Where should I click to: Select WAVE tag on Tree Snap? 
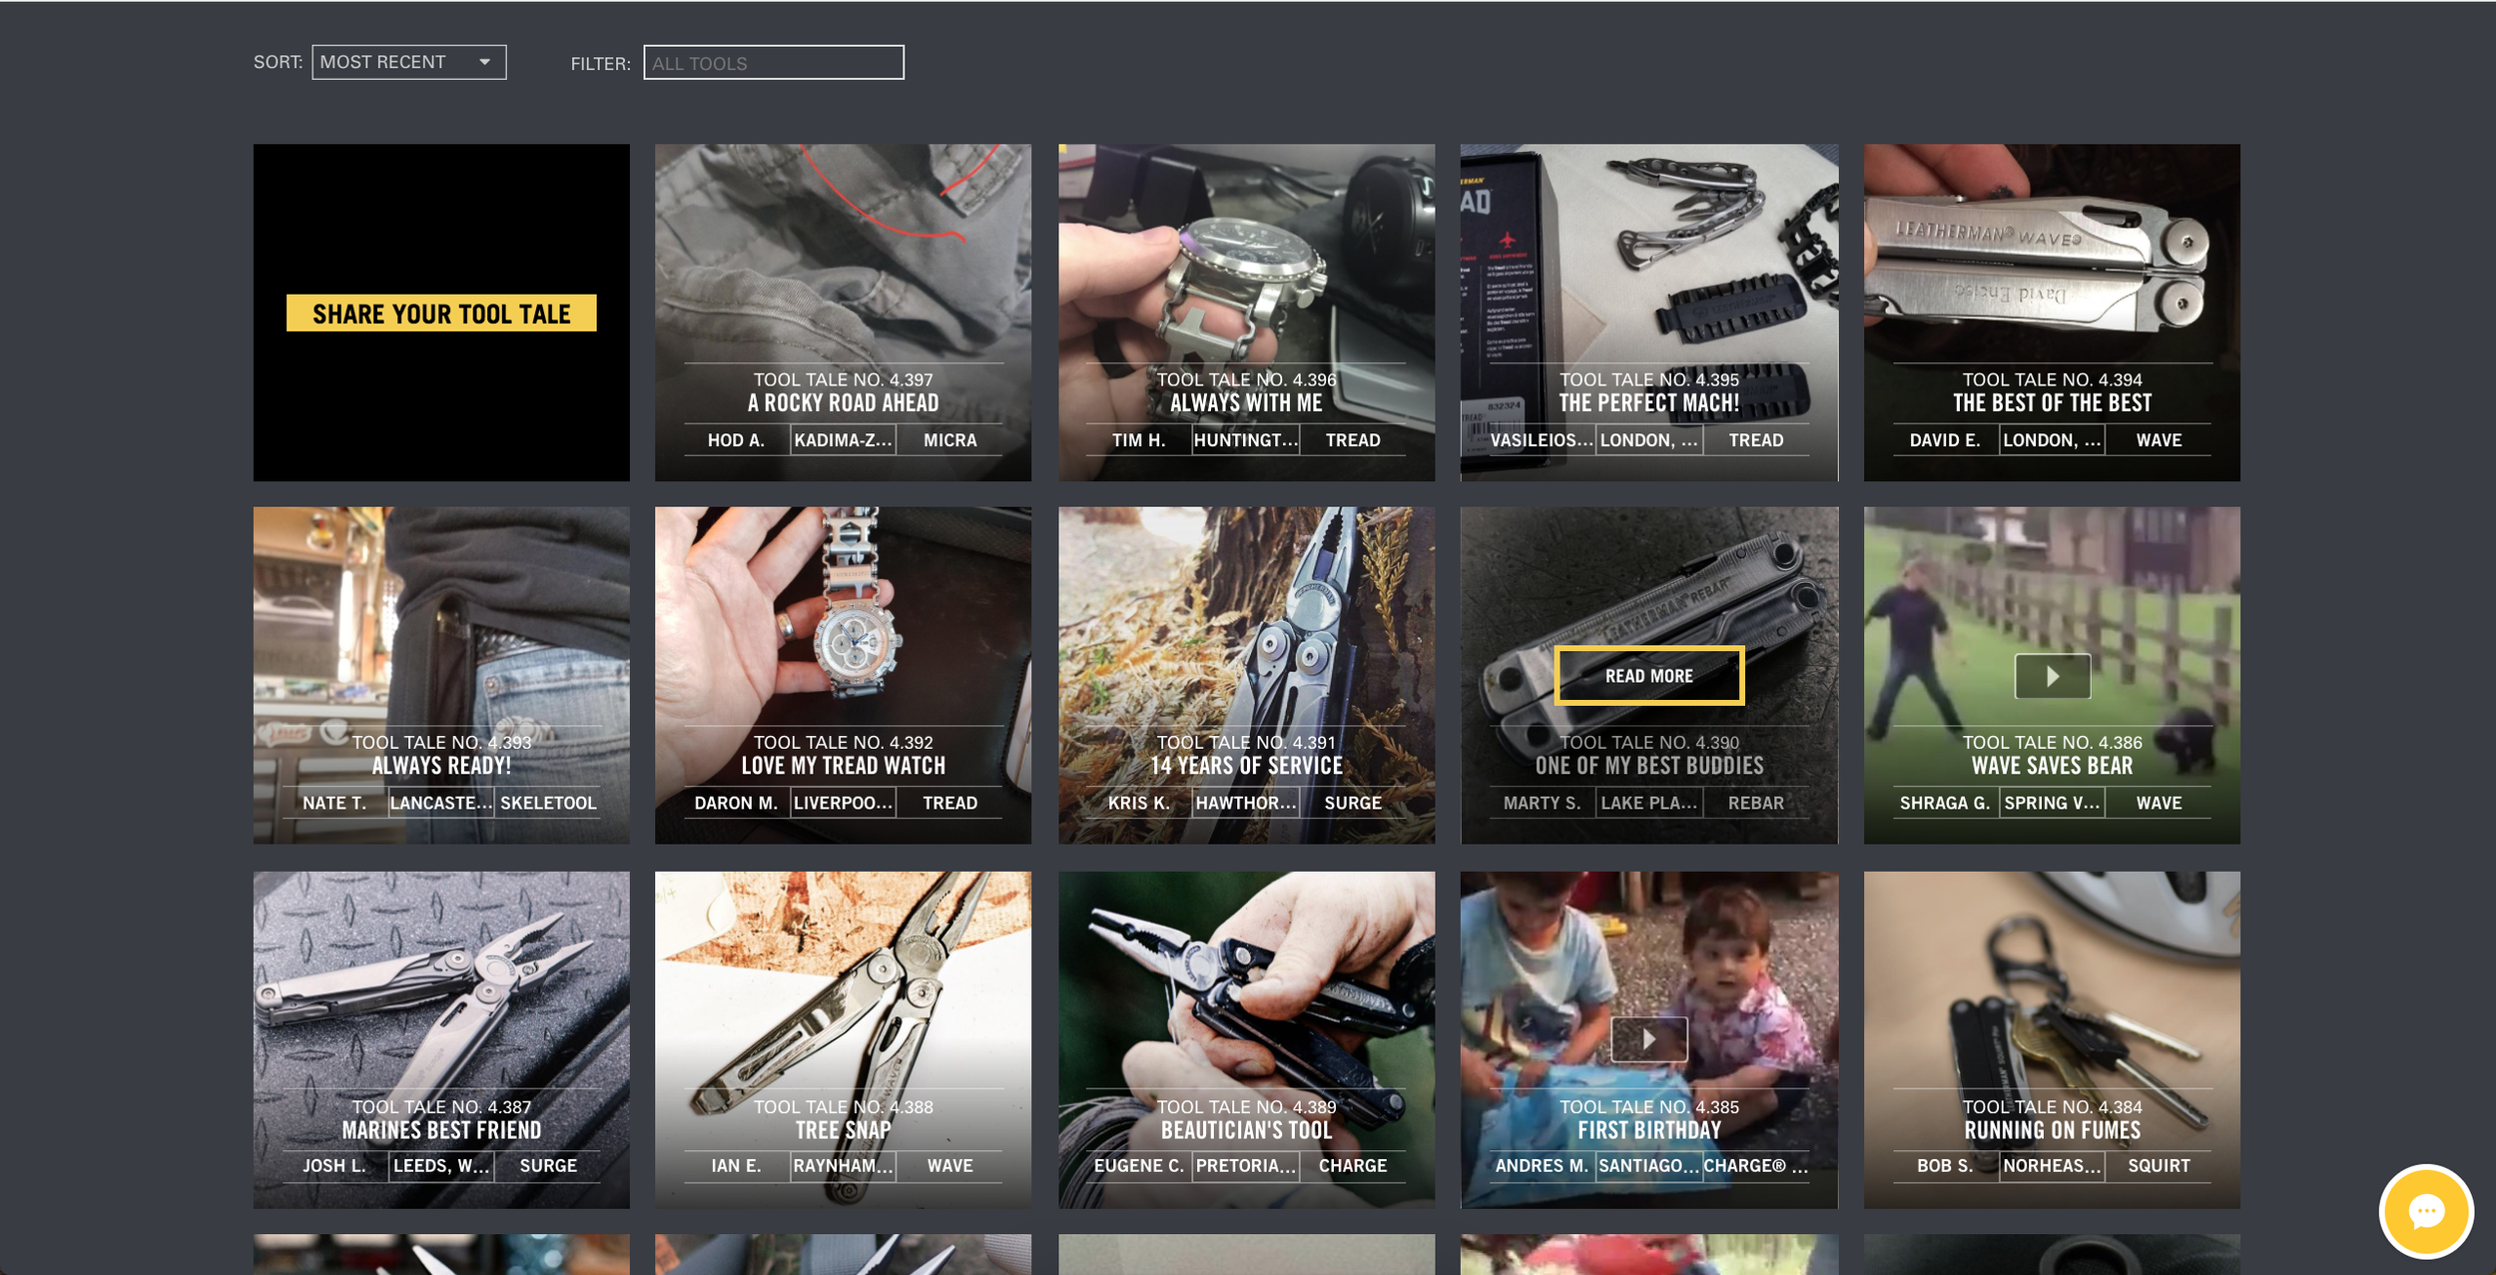coord(949,1165)
